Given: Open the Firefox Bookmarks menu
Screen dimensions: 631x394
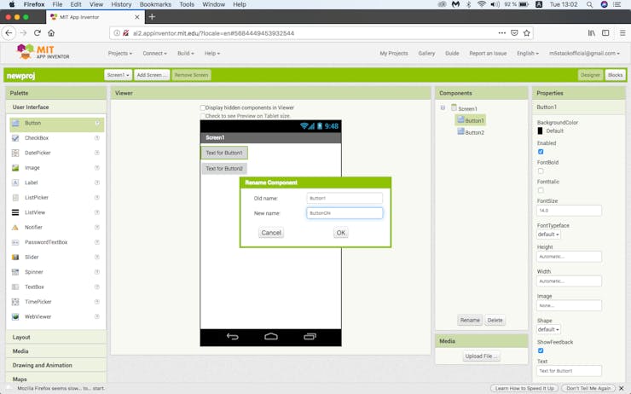Looking at the screenshot, I should click(155, 4).
